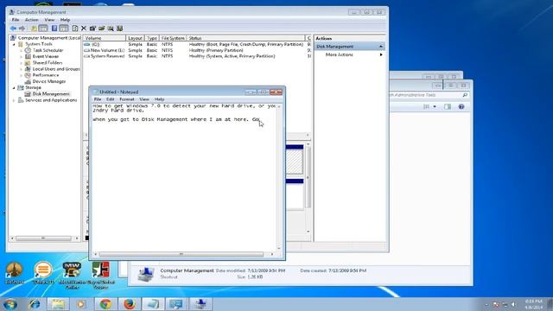
Task: Click the console tree horizontal scrollbar
Action: (x=44, y=238)
